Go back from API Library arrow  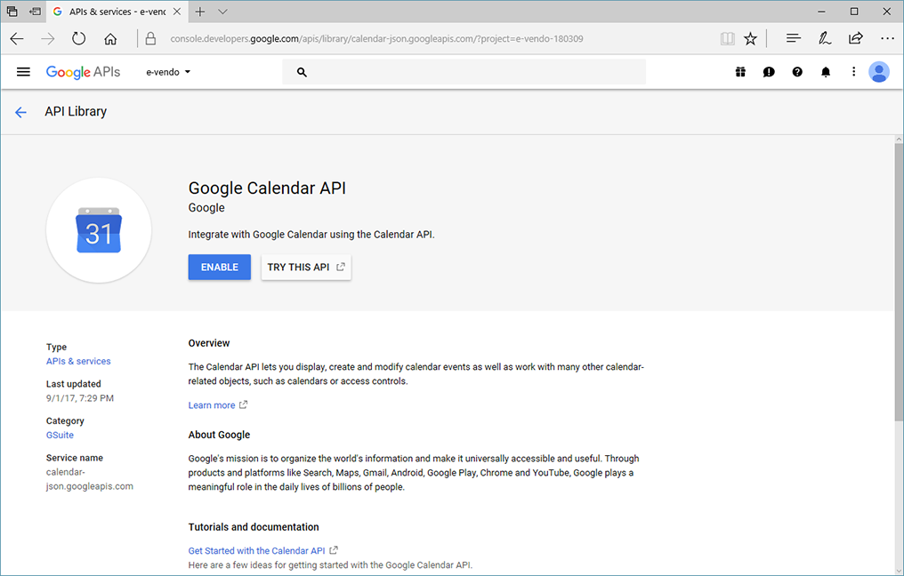20,112
